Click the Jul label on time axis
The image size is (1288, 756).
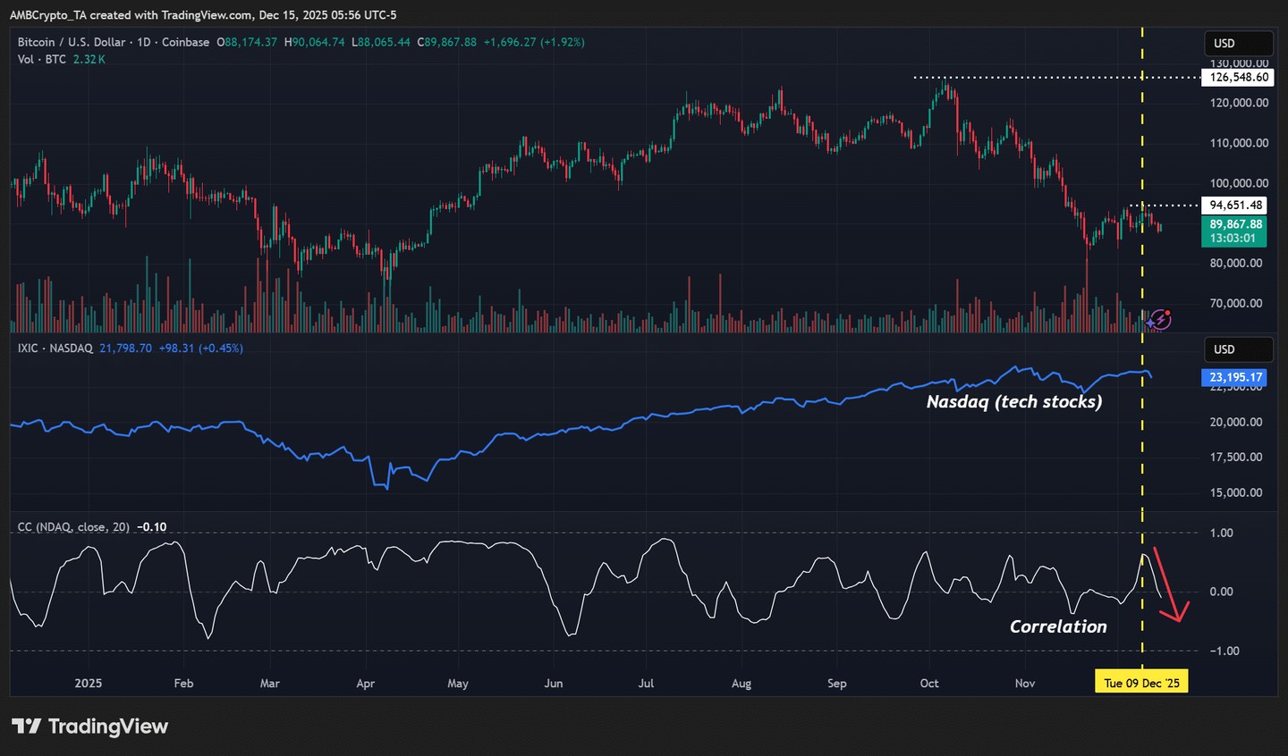pyautogui.click(x=646, y=683)
